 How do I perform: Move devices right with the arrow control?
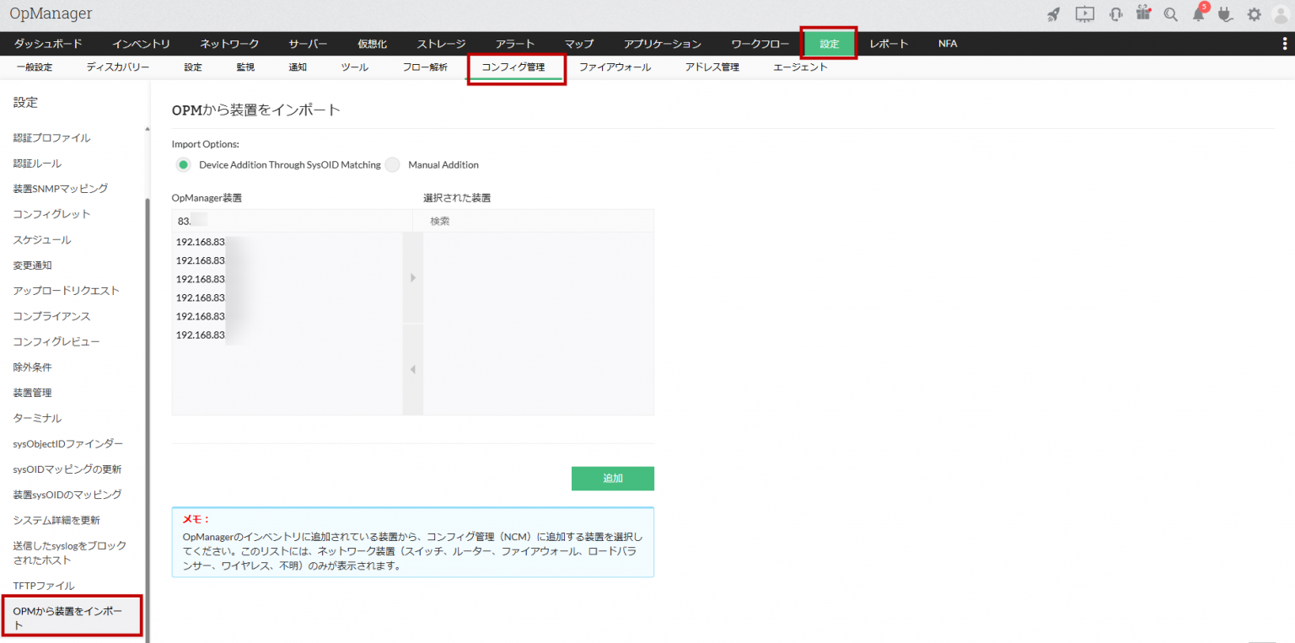click(412, 276)
